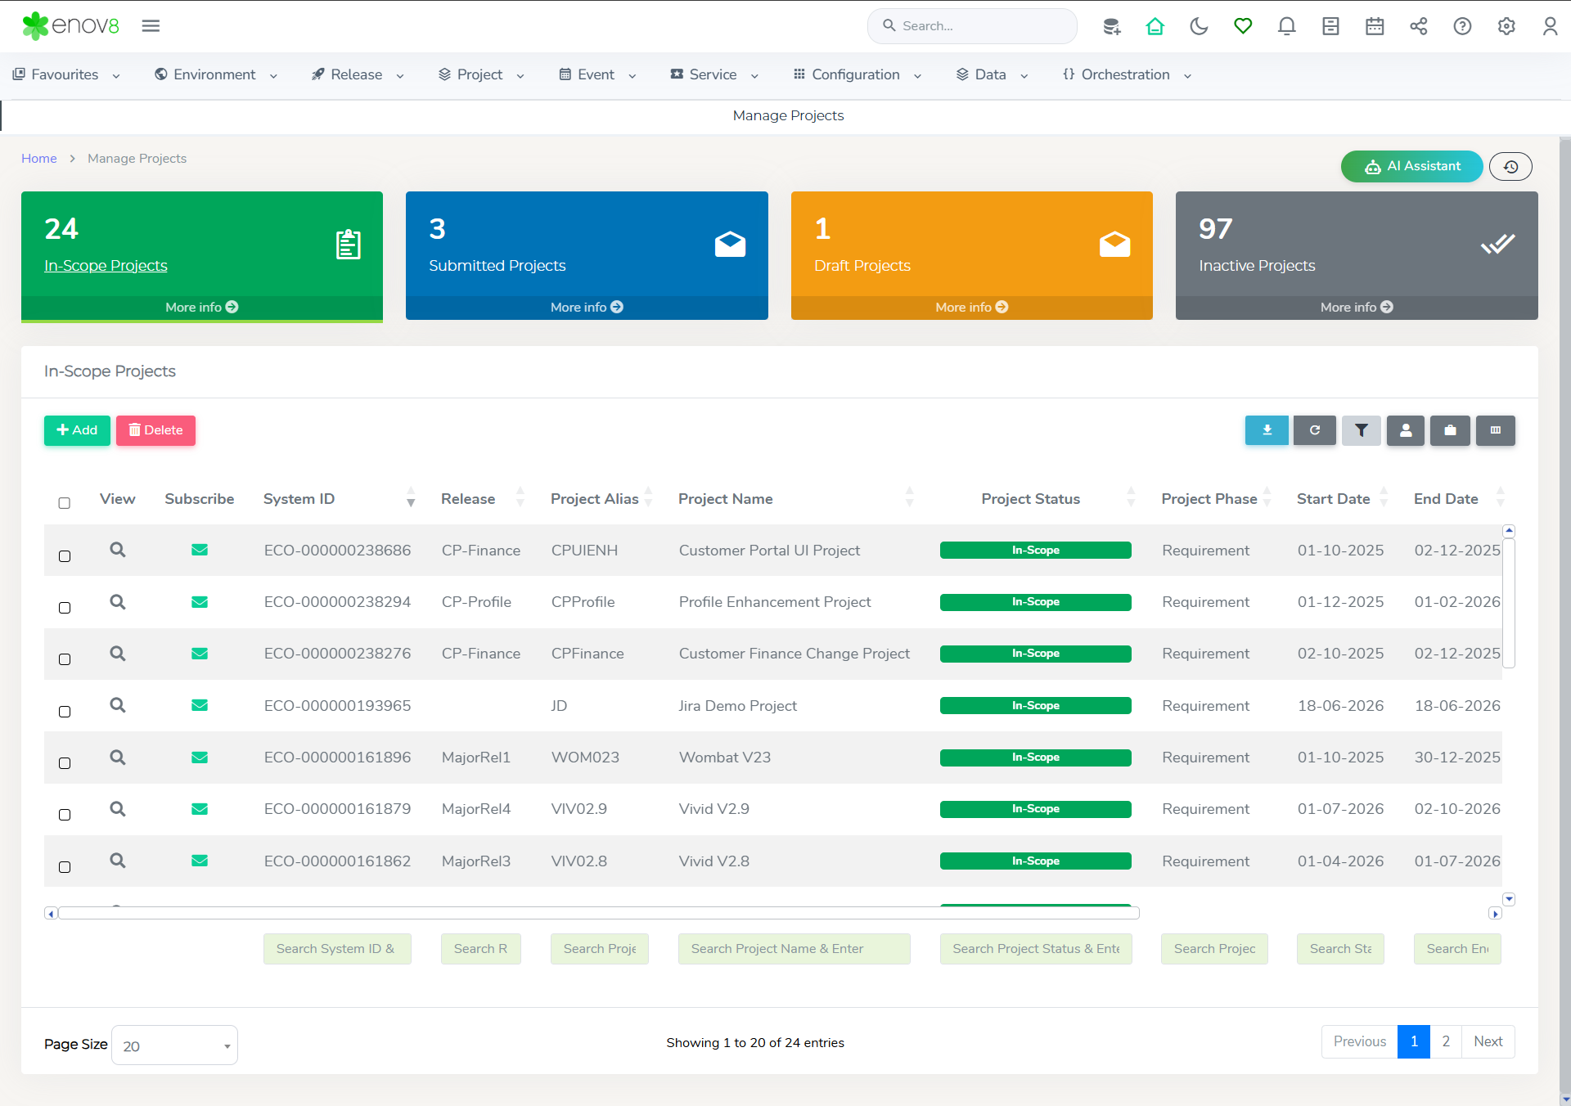1571x1106 pixels.
Task: Check the Jira Demo Project row checkbox
Action: point(65,712)
